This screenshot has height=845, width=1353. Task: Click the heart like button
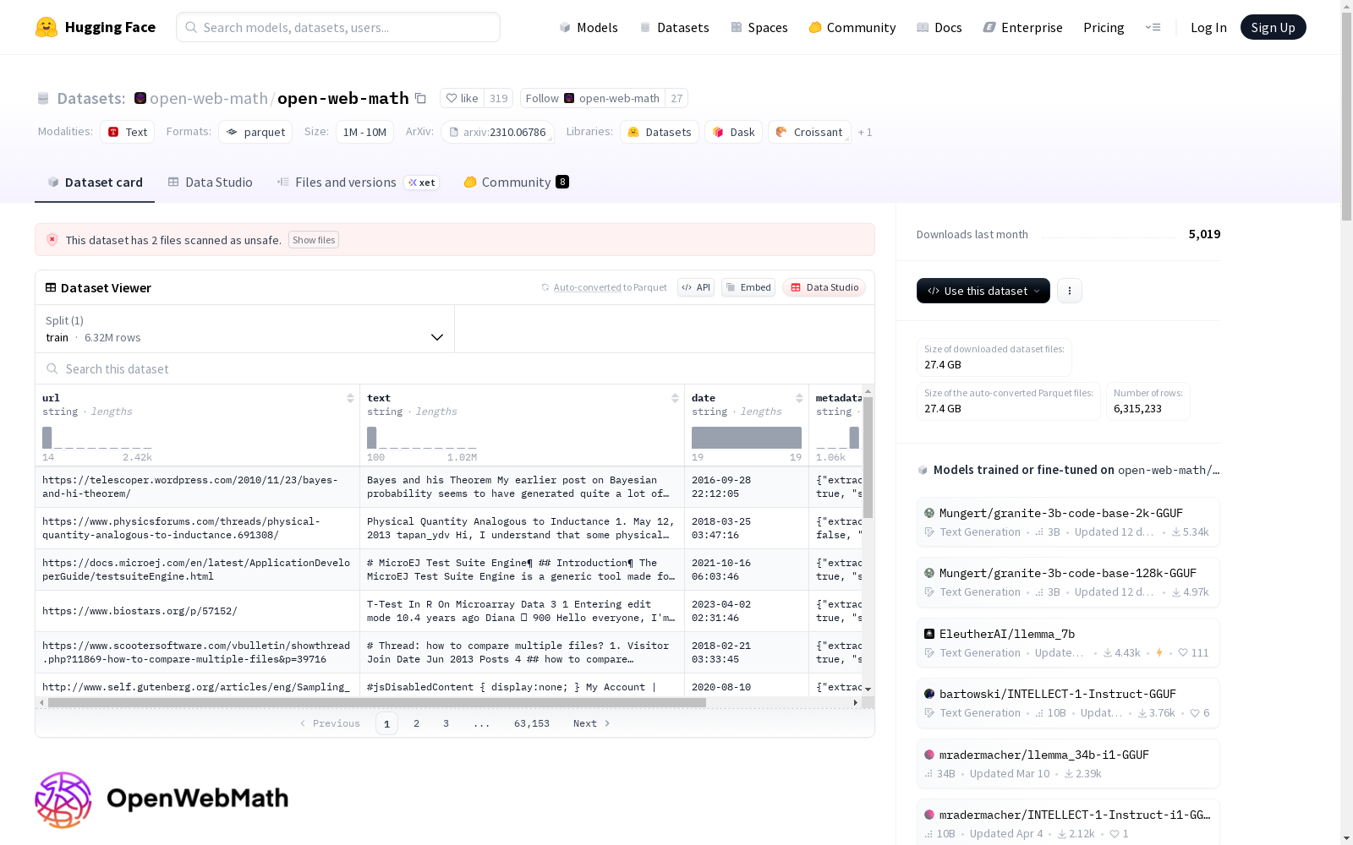point(463,98)
